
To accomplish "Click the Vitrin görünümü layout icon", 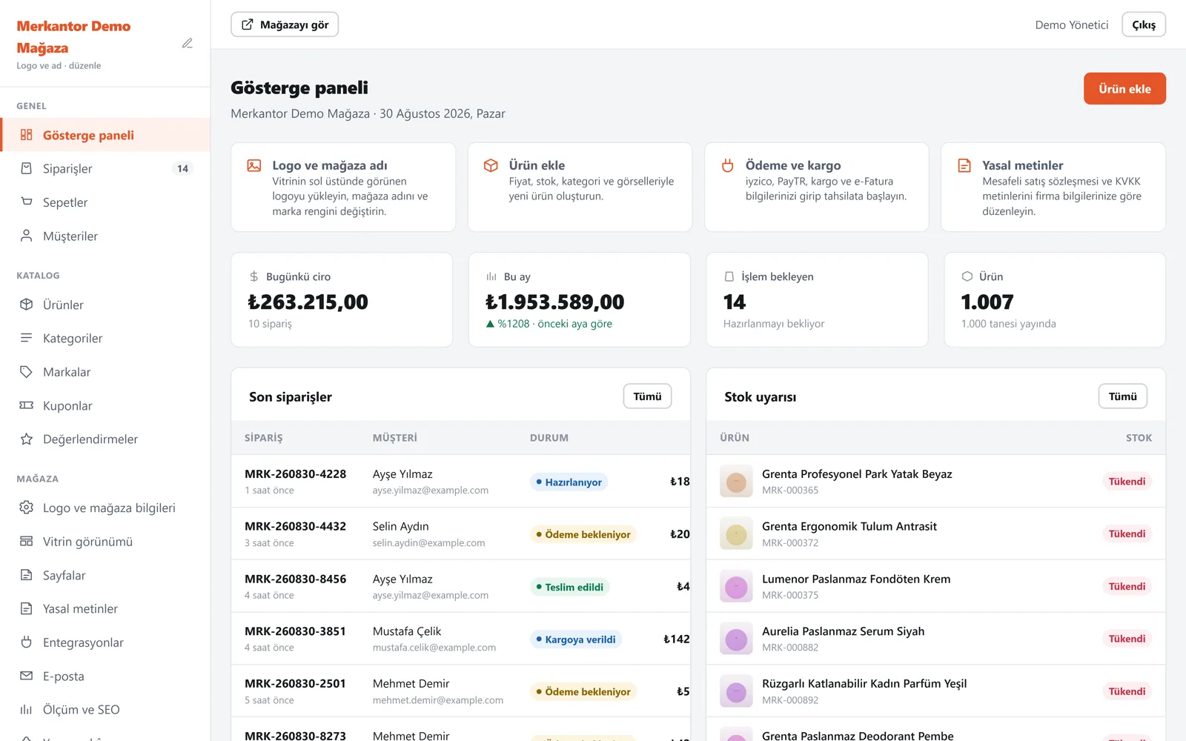I will [27, 542].
